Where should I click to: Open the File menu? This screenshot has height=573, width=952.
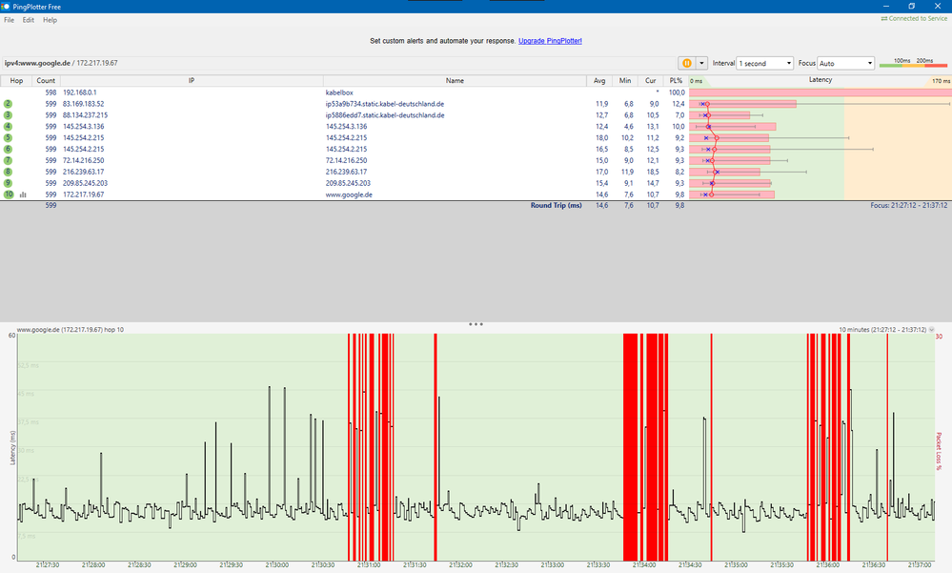(x=10, y=20)
